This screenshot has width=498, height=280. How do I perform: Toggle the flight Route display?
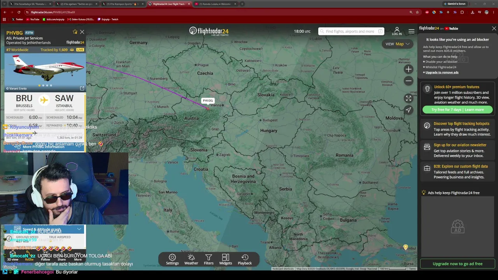[29, 256]
